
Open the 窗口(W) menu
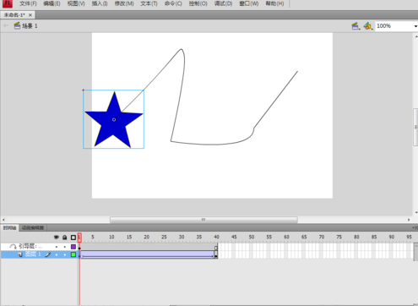[249, 3]
